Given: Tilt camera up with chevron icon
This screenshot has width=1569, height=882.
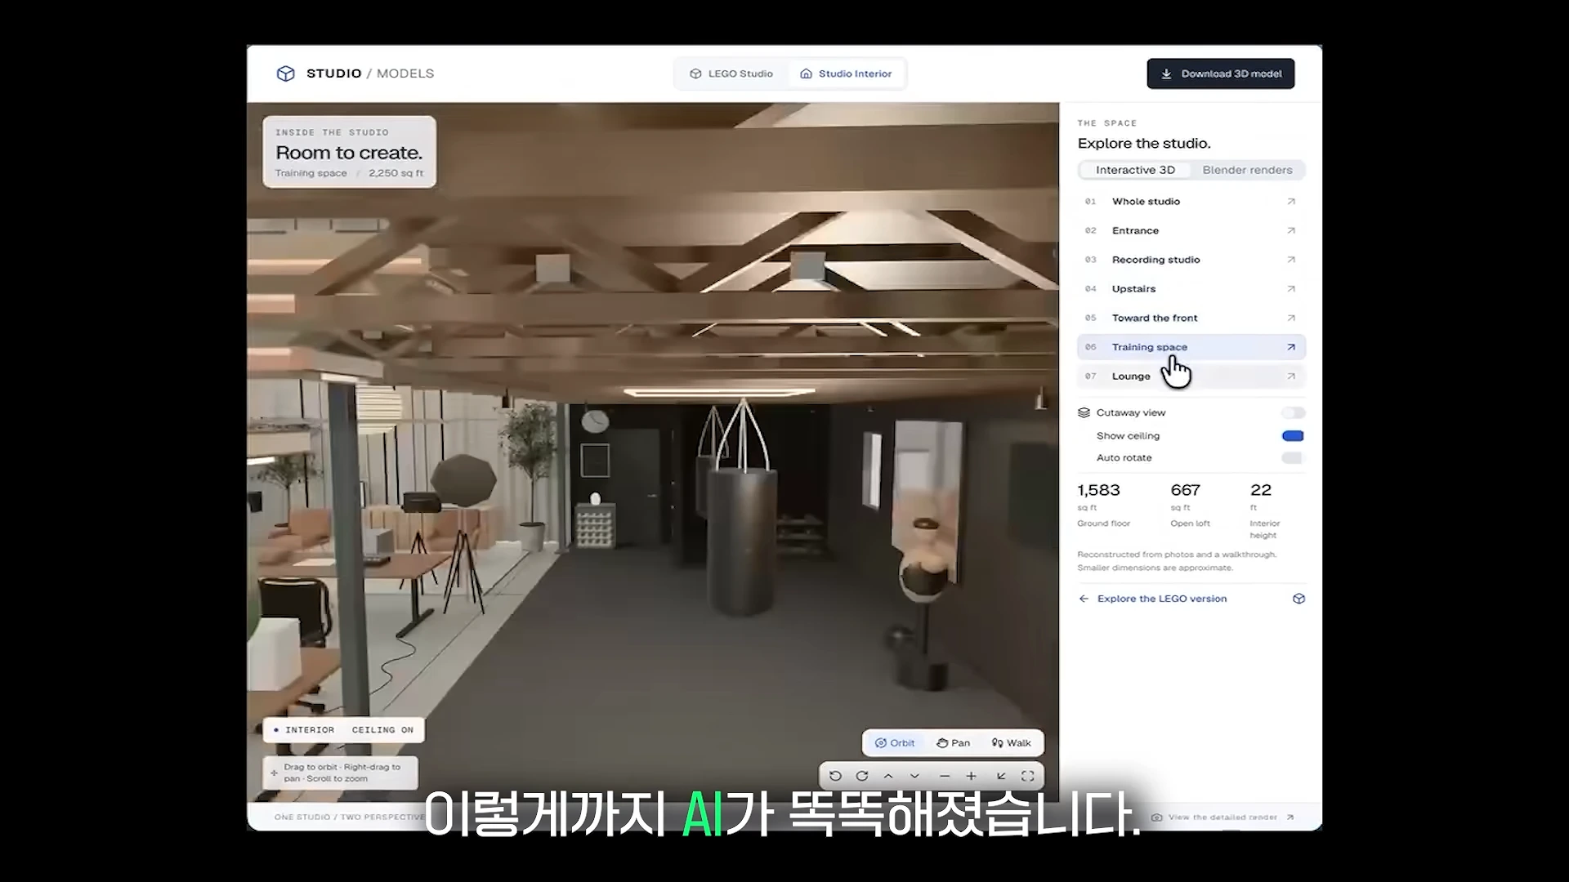Looking at the screenshot, I should (888, 776).
